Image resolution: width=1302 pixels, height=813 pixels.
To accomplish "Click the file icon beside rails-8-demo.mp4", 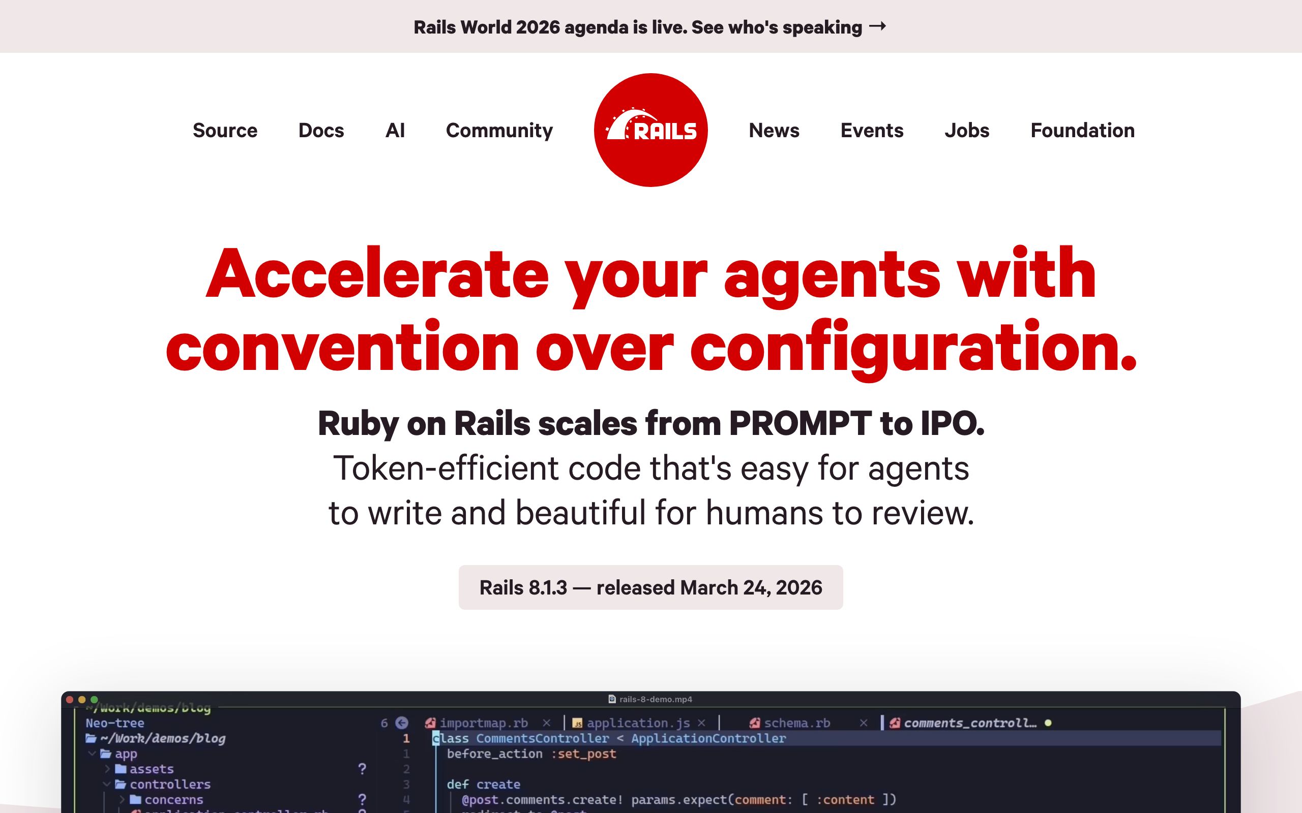I will (612, 699).
